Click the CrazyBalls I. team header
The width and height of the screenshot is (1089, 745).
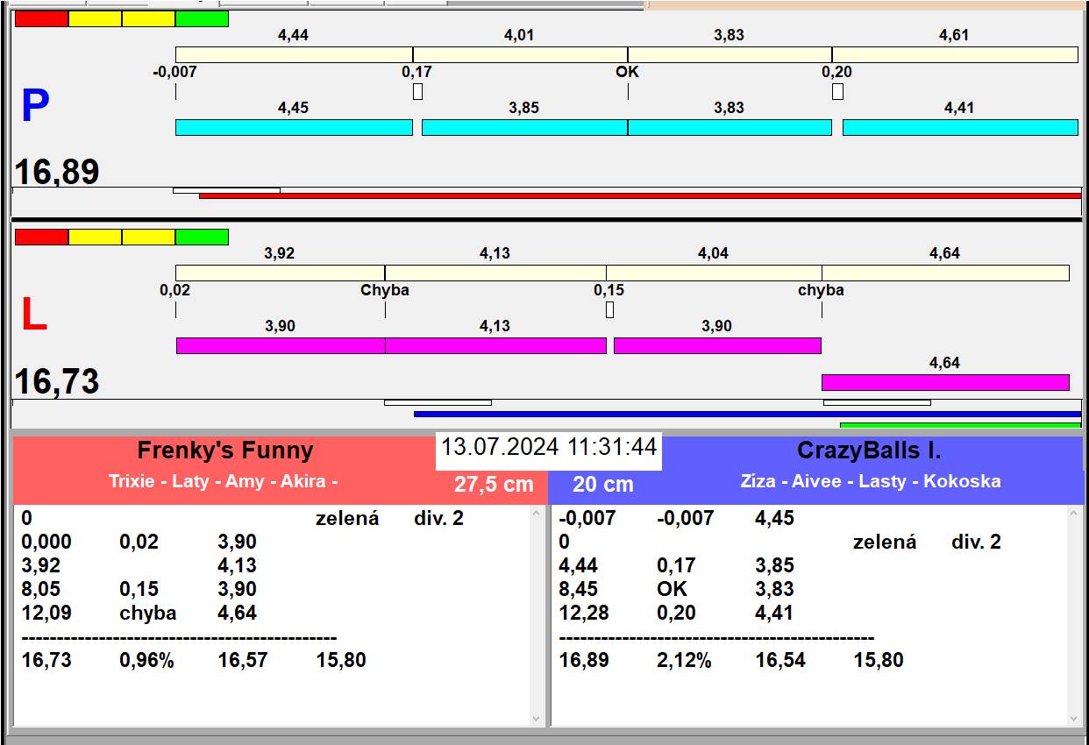(x=869, y=451)
